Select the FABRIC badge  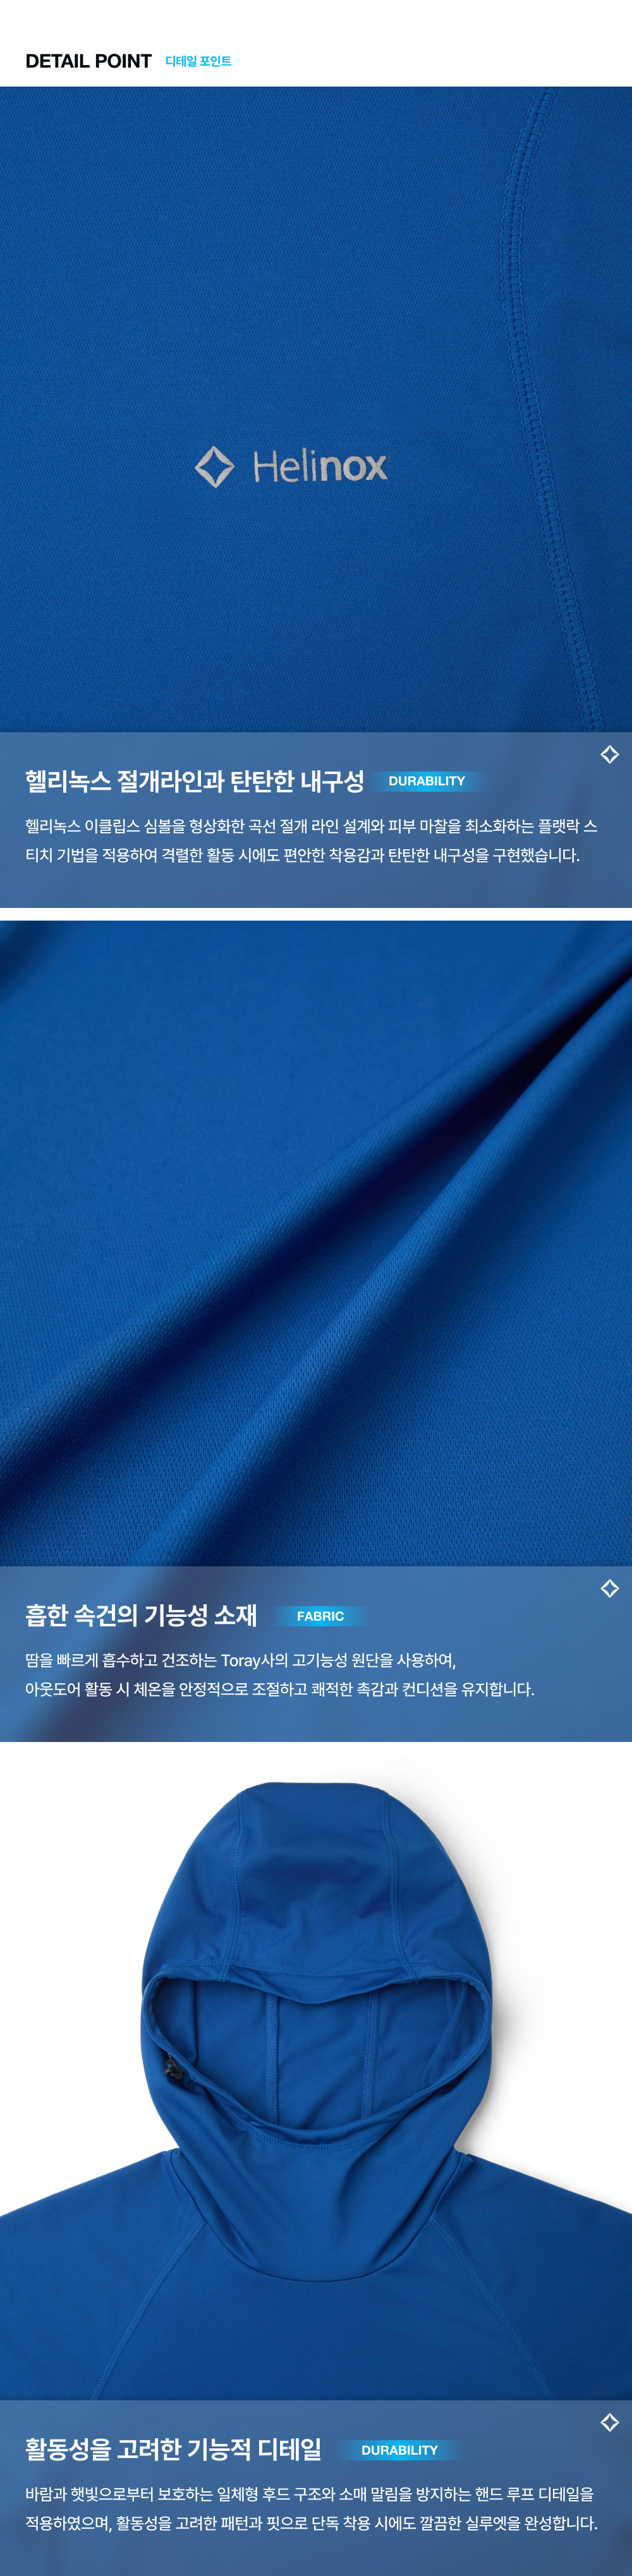320,1616
